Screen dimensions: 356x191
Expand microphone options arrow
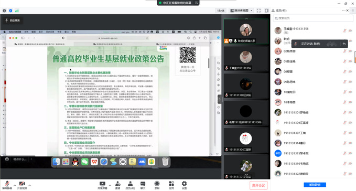[x=15, y=185]
